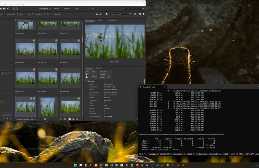259x168 pixels.
Task: Collapse the Exportera panel with arrows icon
Action: 11,73
